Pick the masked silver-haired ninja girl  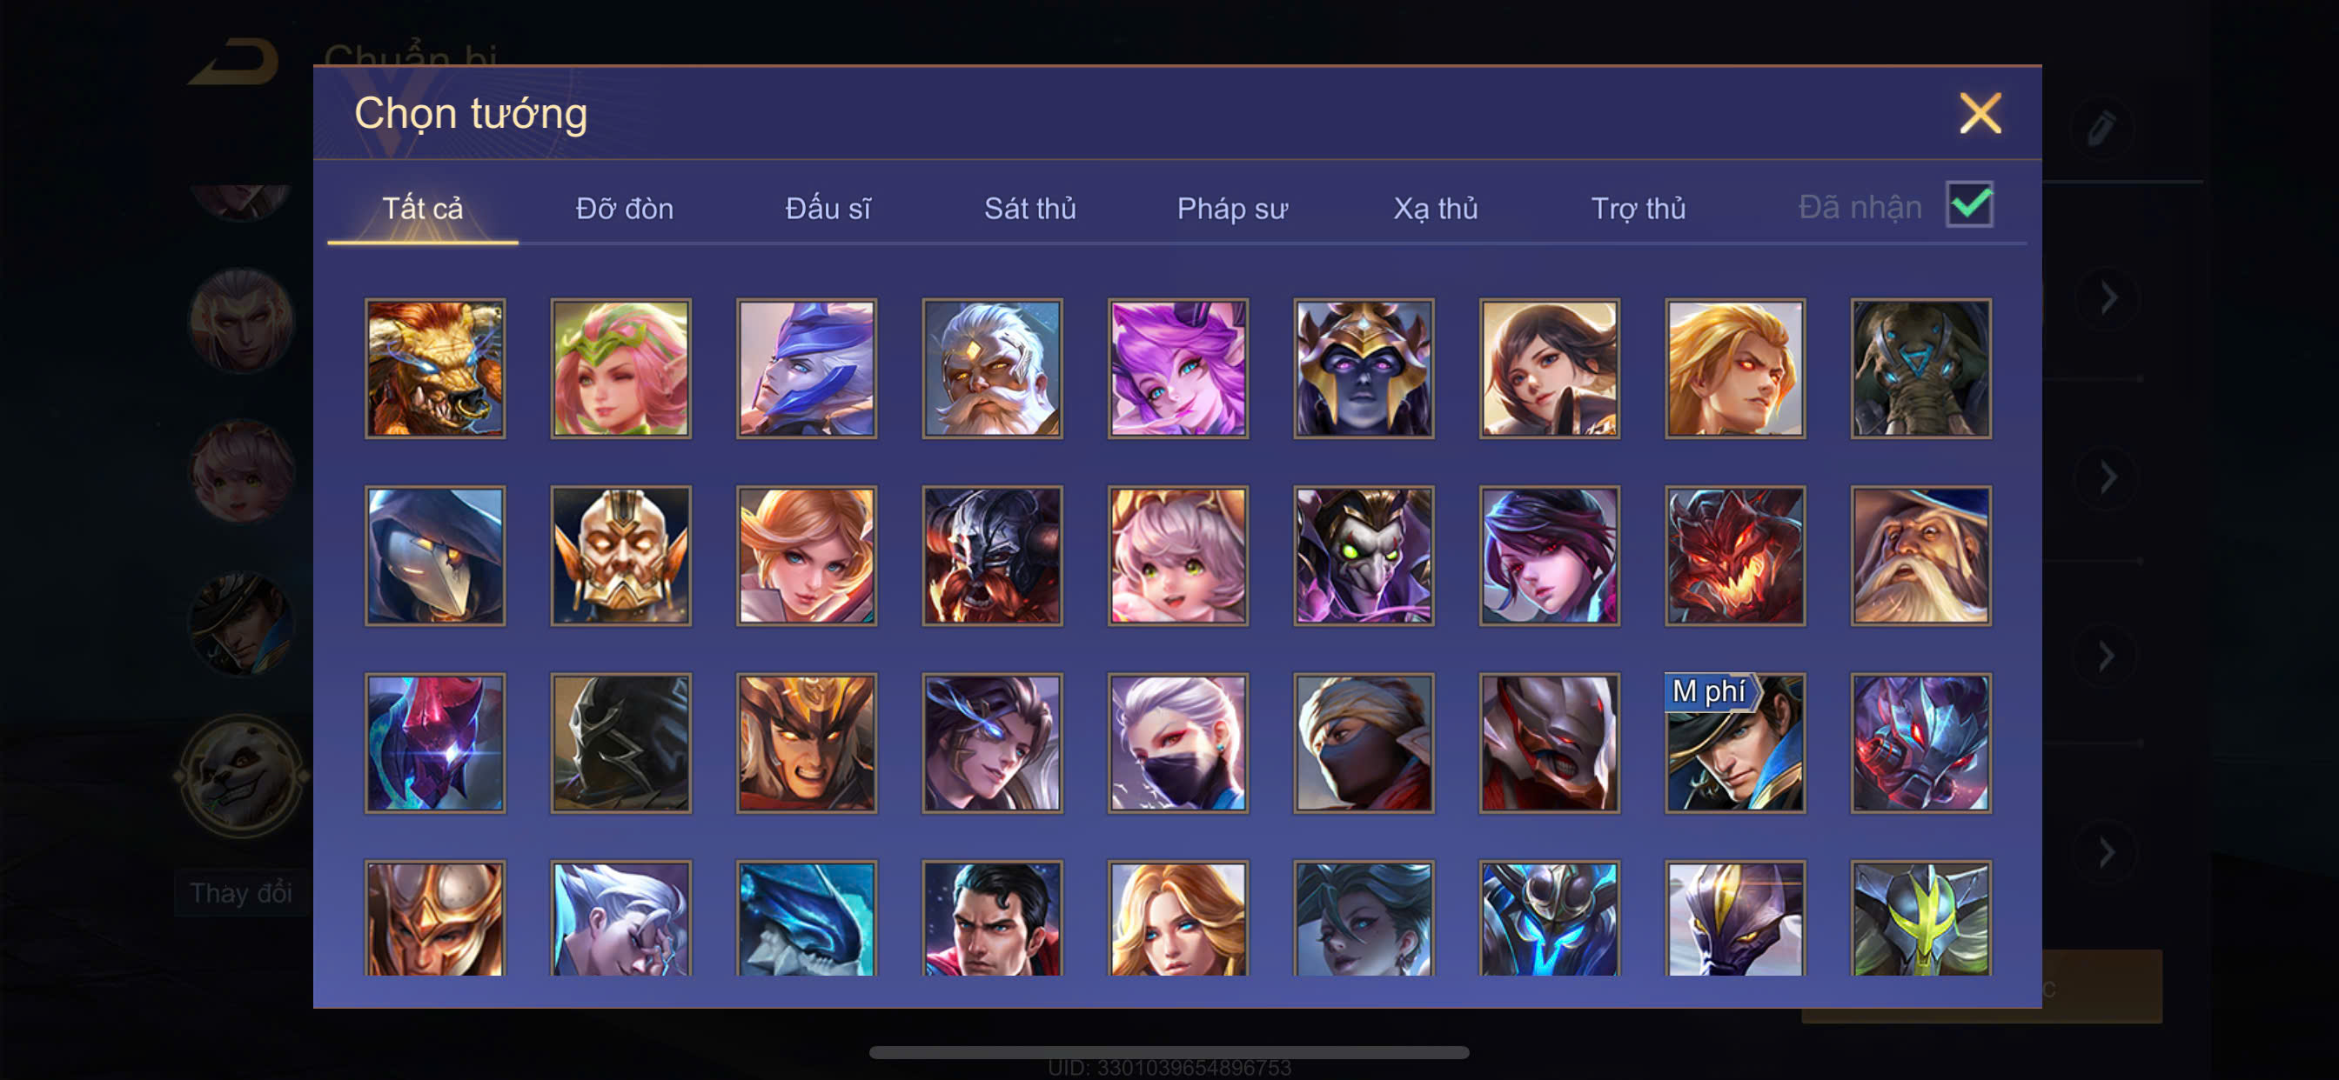(x=1177, y=743)
